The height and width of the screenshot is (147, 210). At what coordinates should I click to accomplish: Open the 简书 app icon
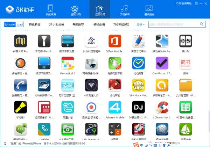(x=185, y=63)
